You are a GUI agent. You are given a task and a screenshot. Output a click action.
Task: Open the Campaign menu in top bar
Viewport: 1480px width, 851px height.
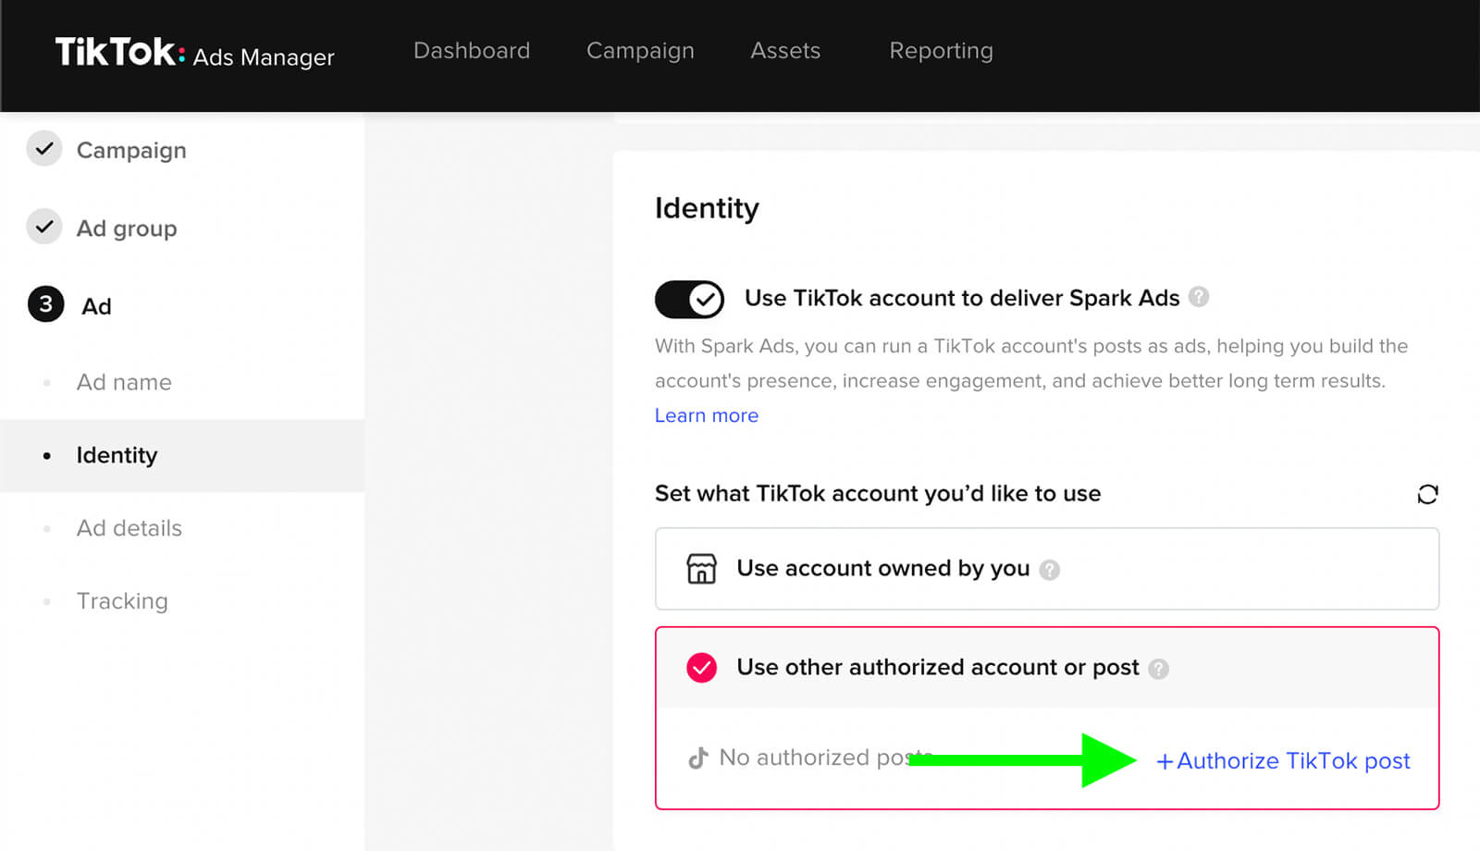click(x=640, y=51)
